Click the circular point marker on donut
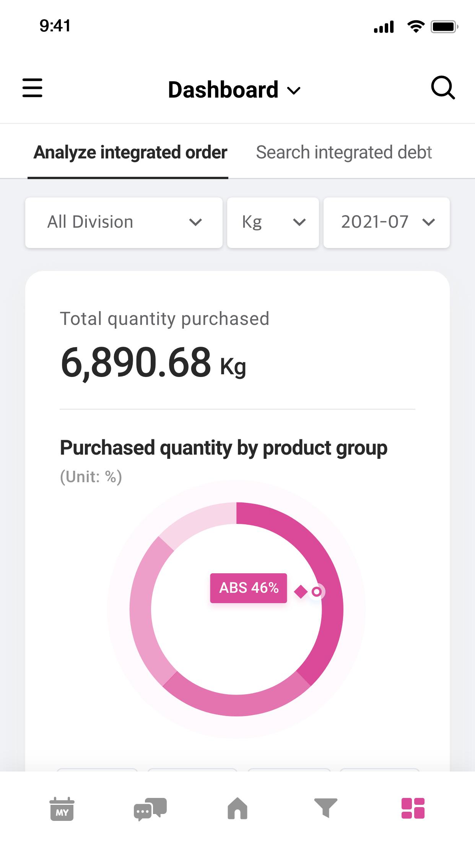475x845 pixels. pos(316,592)
